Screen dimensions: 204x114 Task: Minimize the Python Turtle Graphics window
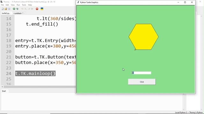coord(178,2)
